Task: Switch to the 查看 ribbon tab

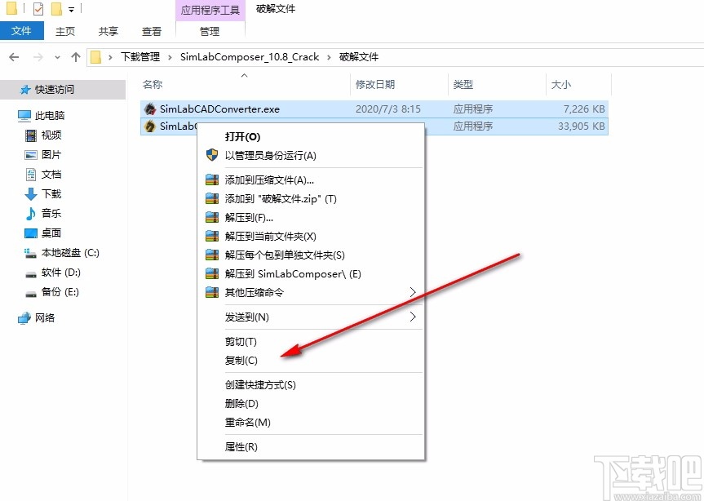Action: click(151, 30)
